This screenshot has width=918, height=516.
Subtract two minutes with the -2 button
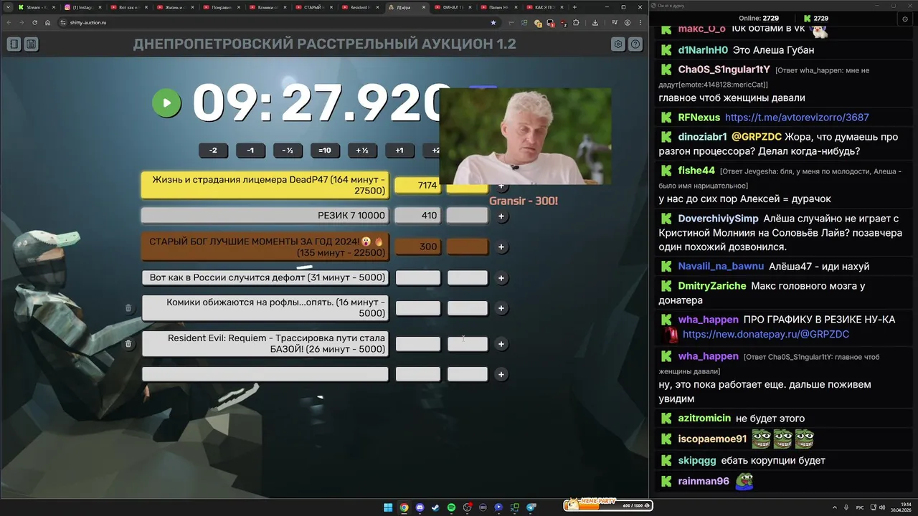(213, 150)
